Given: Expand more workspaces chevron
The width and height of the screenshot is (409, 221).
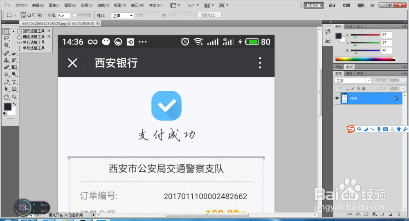Looking at the screenshot, I should tap(372, 5).
